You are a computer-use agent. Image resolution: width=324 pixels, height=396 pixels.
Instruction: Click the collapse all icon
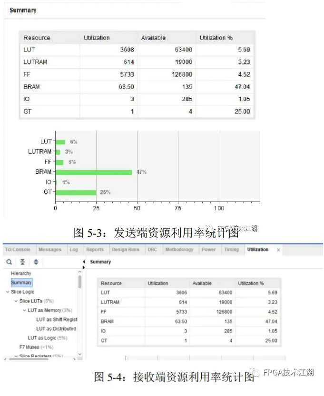22,262
